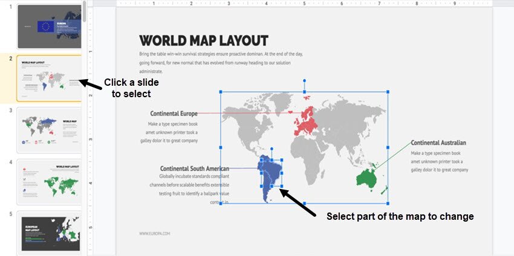
Task: Click the 'Continental Australian' heading
Action: click(x=438, y=142)
